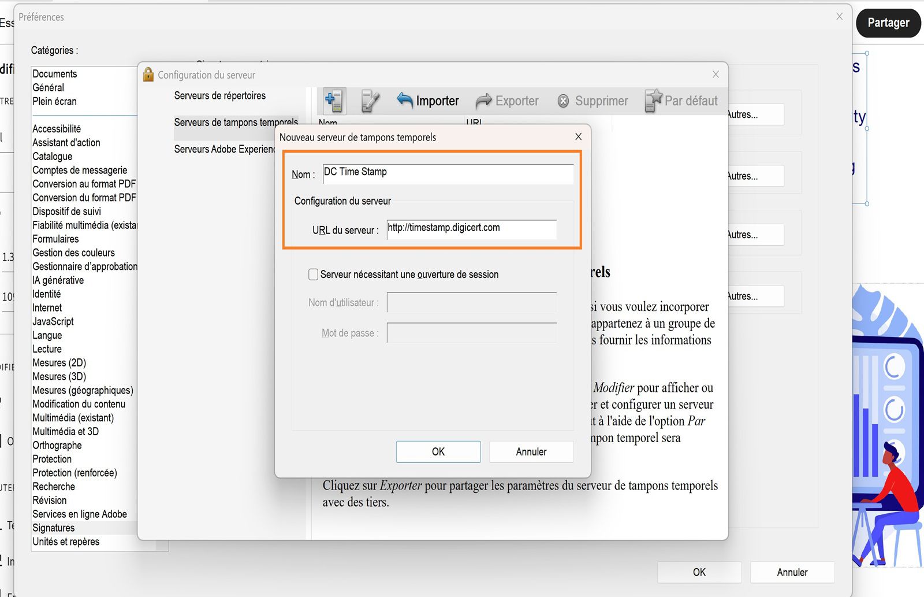Delete a server using the Supprimer icon
924x597 pixels.
click(593, 100)
